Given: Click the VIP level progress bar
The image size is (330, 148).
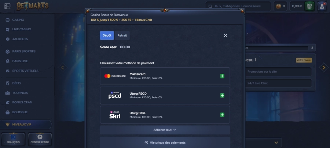Looking at the screenshot, I should [277, 48].
